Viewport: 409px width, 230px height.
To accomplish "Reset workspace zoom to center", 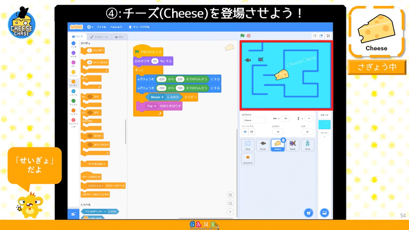I will pyautogui.click(x=230, y=212).
